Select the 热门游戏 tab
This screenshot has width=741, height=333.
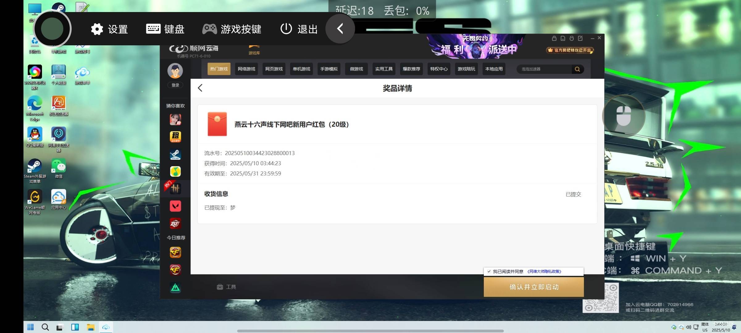click(x=219, y=69)
